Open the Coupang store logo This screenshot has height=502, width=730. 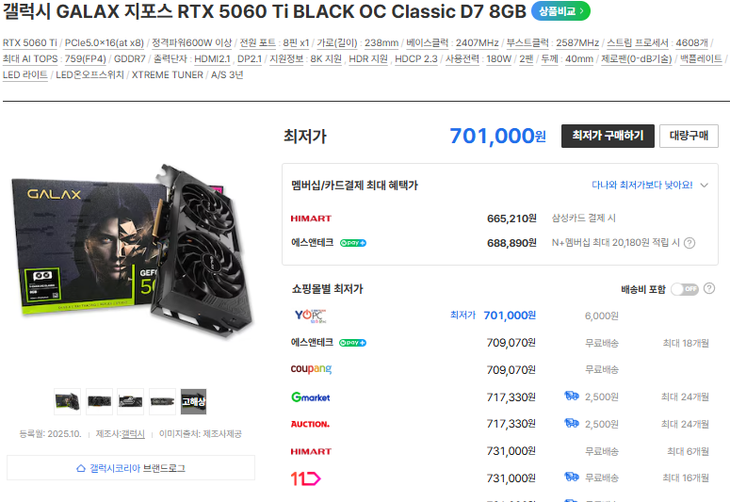[x=311, y=369]
